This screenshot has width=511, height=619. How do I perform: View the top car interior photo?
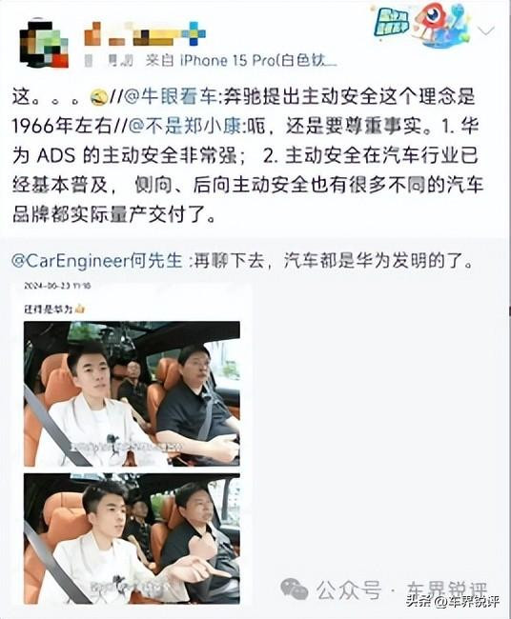(132, 394)
